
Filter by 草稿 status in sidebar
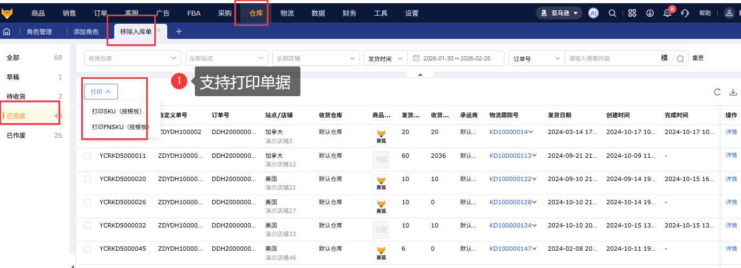(34, 77)
